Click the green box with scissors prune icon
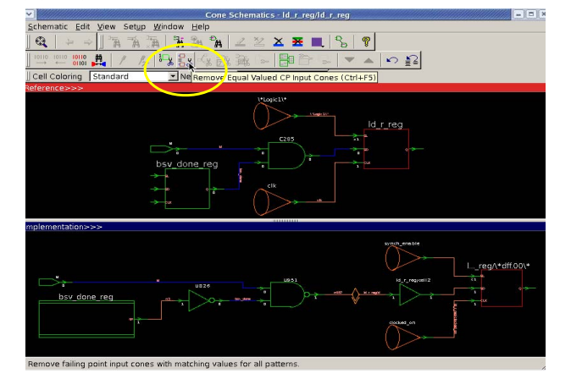The image size is (571, 379). 166,60
